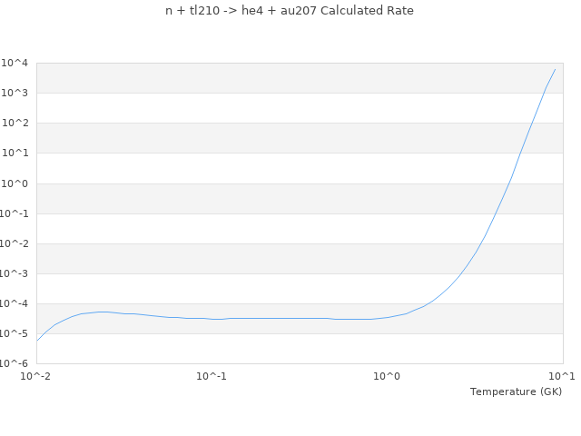Select the 10^1 label on the x-axis

pyautogui.click(x=562, y=376)
